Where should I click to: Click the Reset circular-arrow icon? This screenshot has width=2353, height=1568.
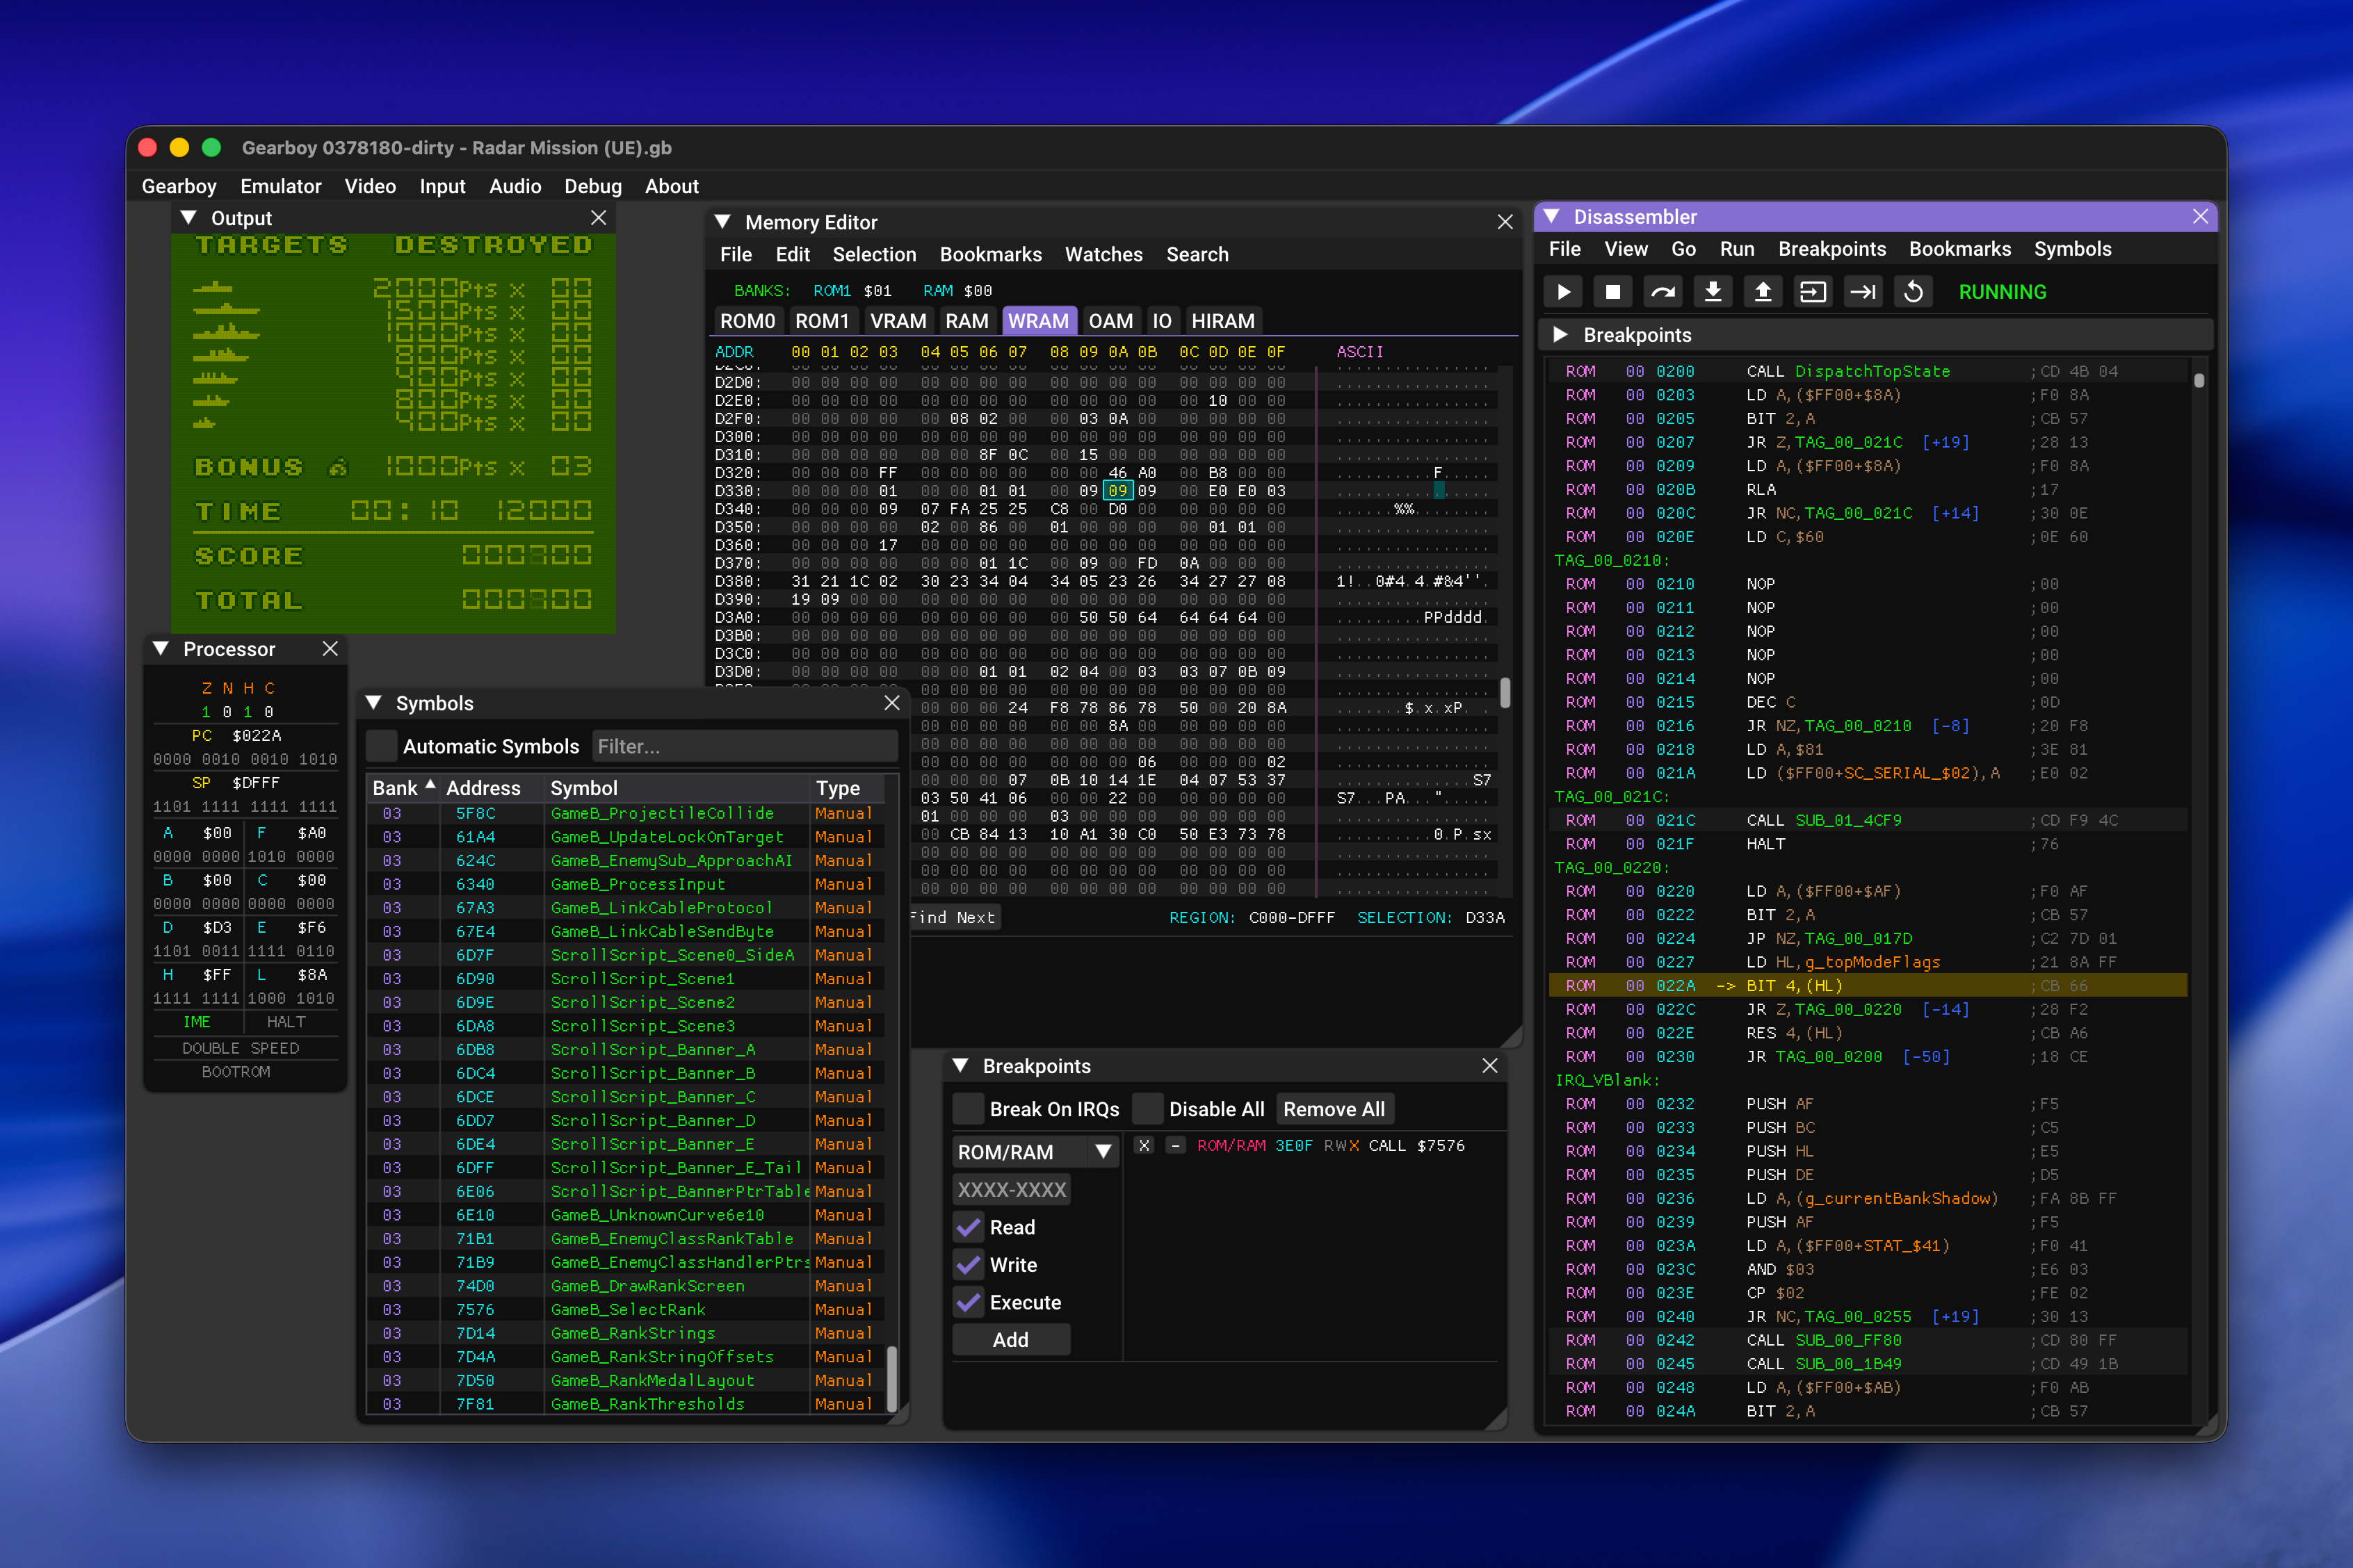click(1913, 291)
